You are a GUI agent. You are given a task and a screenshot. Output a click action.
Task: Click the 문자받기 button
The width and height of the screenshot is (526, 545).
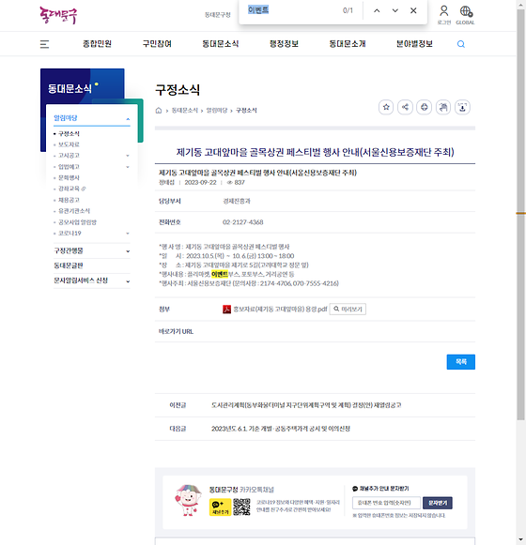[438, 503]
